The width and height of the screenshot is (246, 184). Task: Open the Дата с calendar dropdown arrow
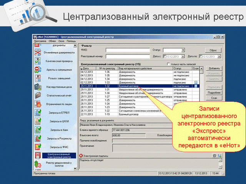pos(184,56)
